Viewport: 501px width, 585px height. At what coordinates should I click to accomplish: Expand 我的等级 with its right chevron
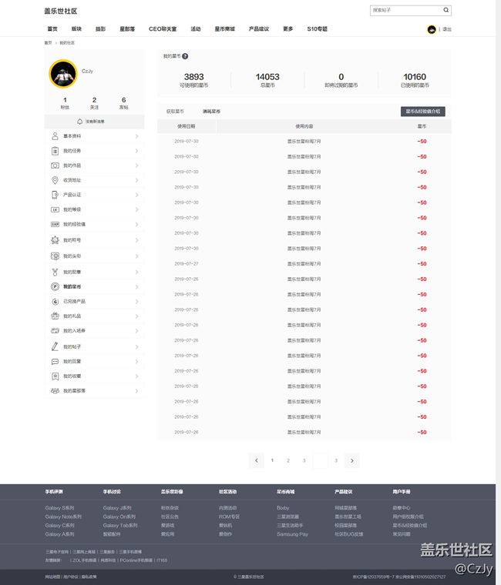coord(136,209)
